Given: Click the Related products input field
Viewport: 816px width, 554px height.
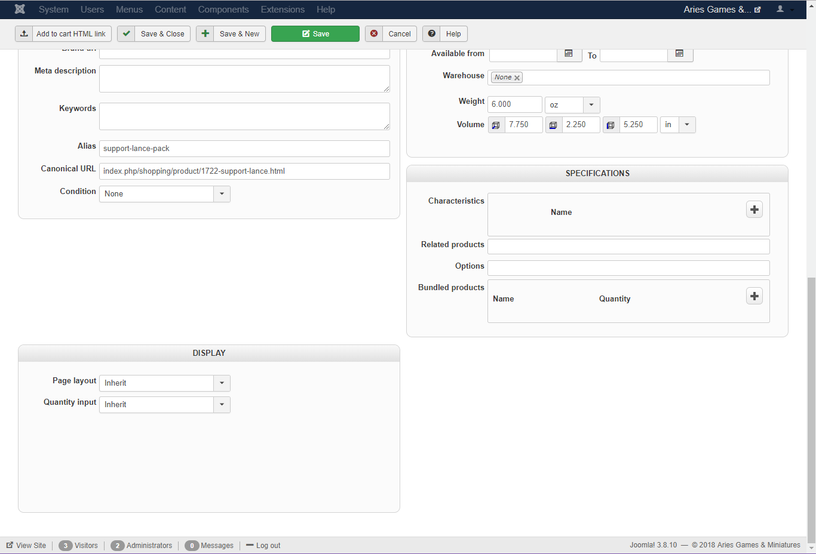Looking at the screenshot, I should click(628, 247).
